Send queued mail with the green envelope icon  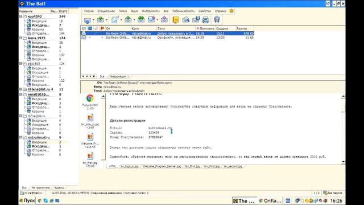click(101, 20)
